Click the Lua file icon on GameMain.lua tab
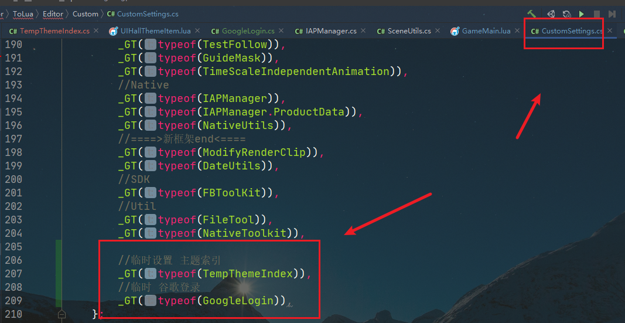The height and width of the screenshot is (323, 625). pyautogui.click(x=455, y=30)
